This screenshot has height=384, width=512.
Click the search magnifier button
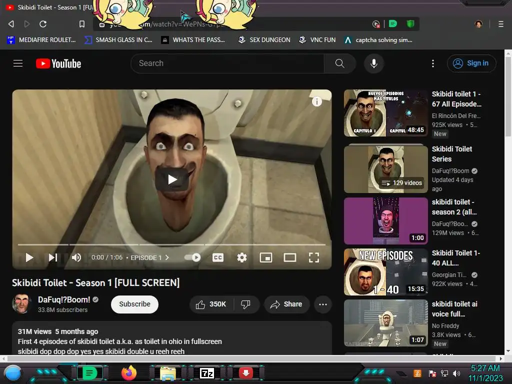click(x=339, y=63)
